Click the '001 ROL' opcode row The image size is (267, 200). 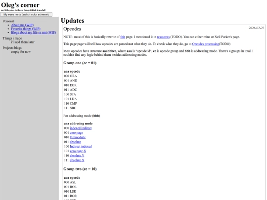click(x=70, y=187)
